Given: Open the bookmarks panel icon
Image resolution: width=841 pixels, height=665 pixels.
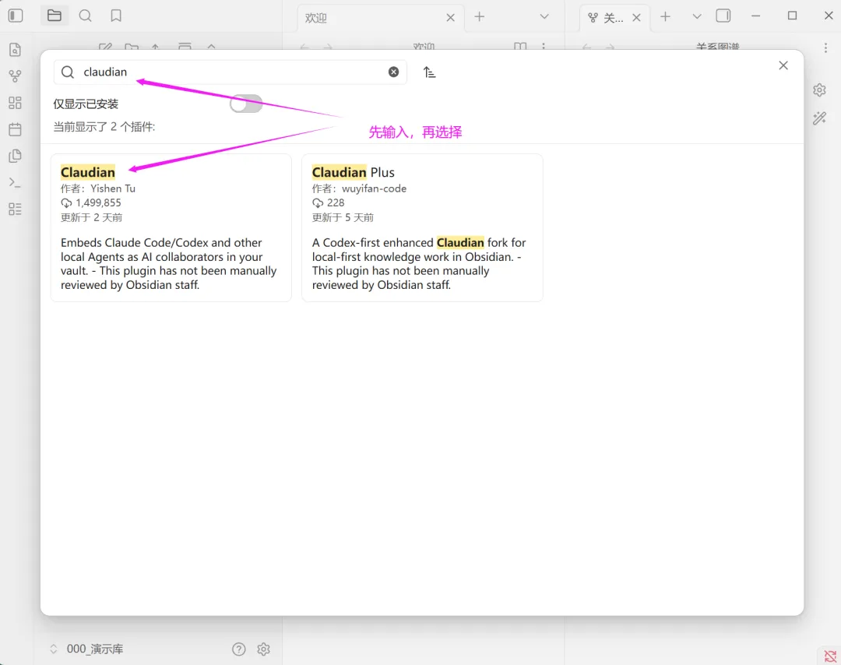Looking at the screenshot, I should [116, 16].
